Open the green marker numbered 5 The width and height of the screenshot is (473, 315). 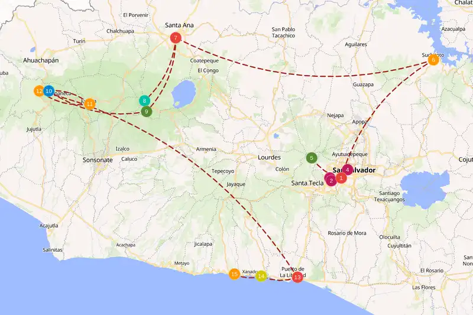click(312, 158)
